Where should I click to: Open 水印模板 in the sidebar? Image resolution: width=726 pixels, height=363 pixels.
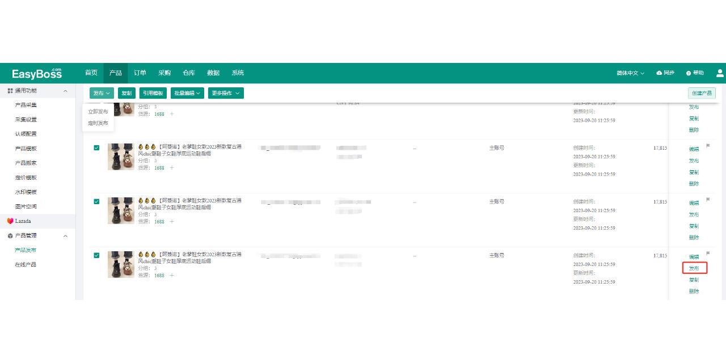pos(26,192)
